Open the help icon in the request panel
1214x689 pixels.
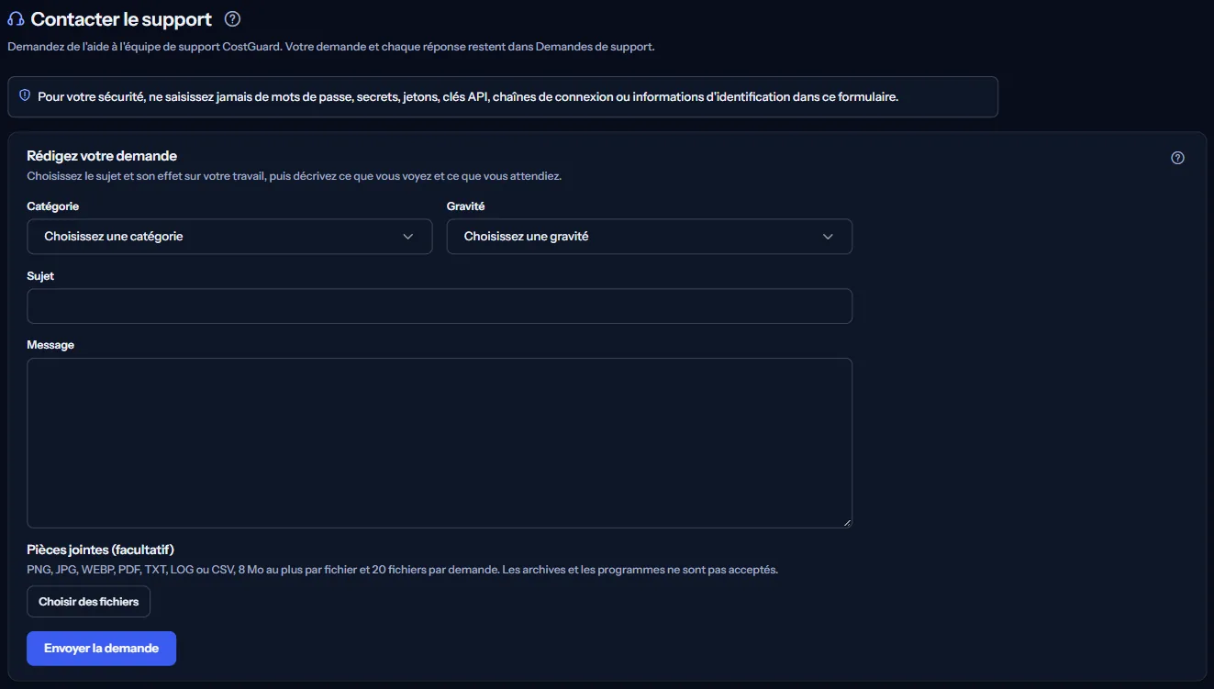click(x=1178, y=158)
